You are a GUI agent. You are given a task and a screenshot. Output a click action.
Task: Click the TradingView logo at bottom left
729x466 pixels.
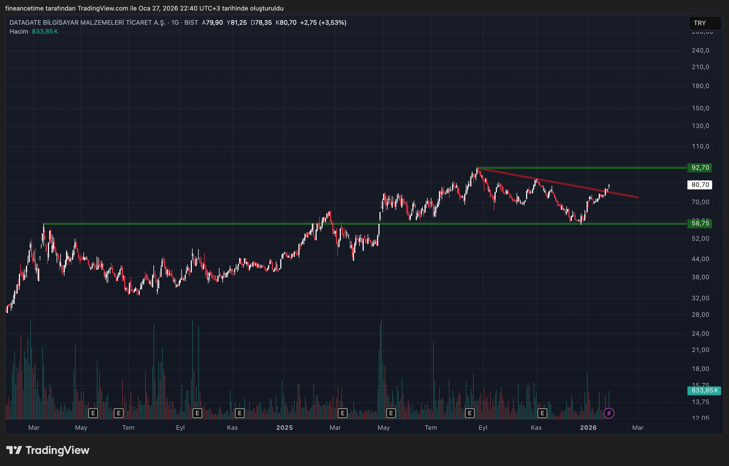(48, 450)
